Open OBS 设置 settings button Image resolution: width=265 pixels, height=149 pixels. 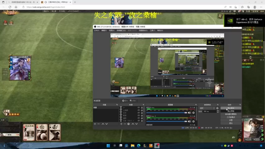[x=231, y=120]
